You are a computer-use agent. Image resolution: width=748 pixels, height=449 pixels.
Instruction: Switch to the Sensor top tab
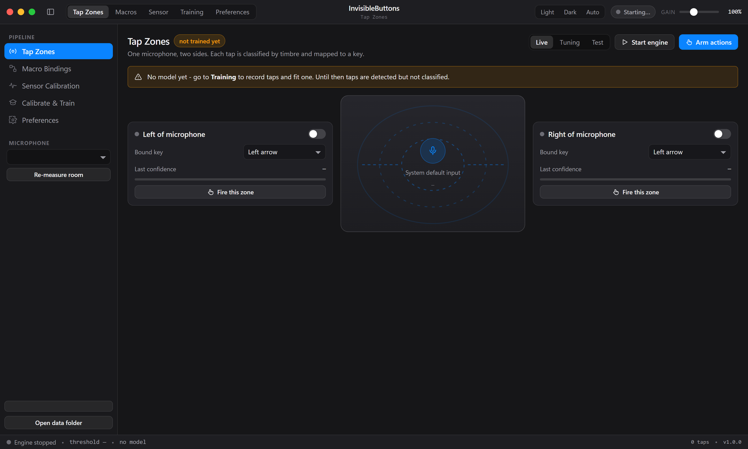pyautogui.click(x=158, y=12)
